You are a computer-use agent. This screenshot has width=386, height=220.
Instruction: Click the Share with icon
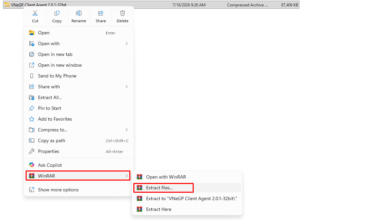[x=32, y=87]
